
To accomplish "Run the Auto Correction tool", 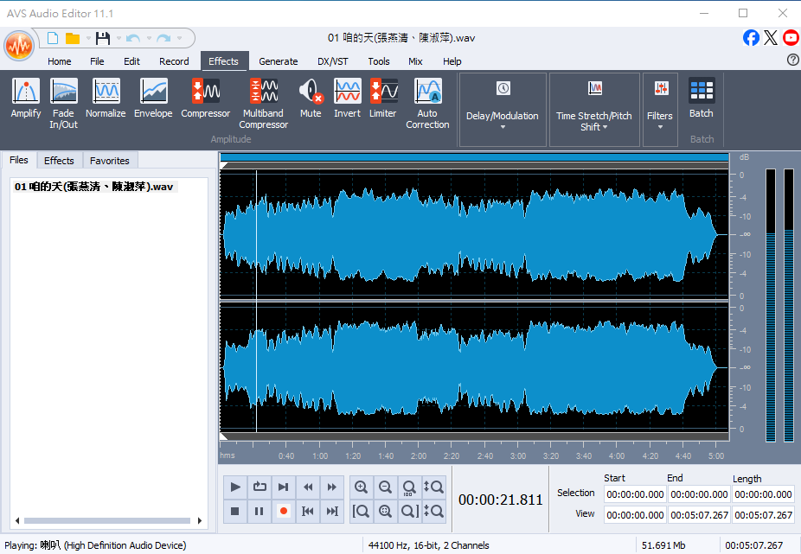I will [427, 103].
